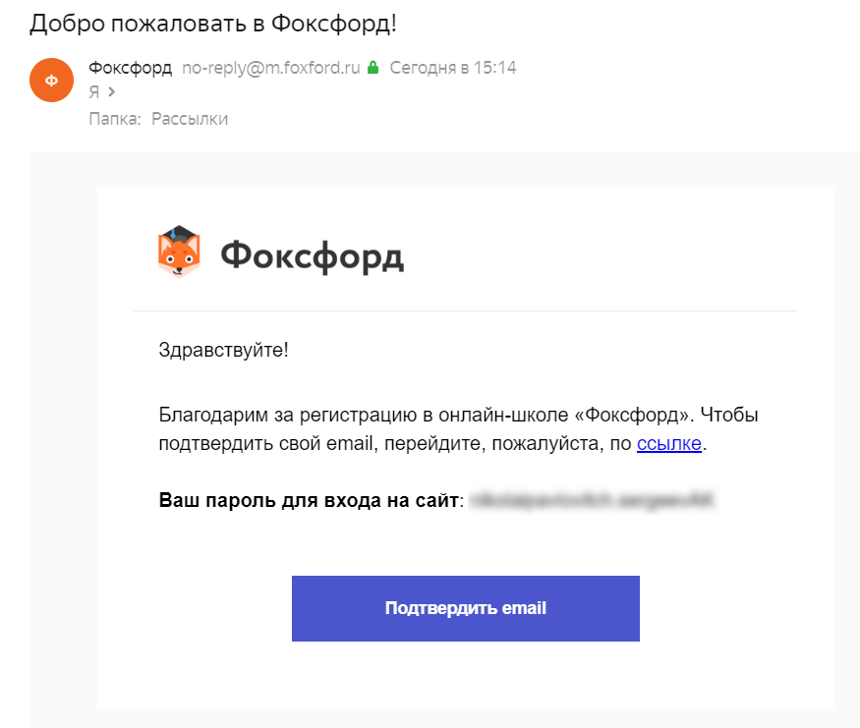860x728 pixels.
Task: Click the recipient label Я
Action: click(94, 92)
